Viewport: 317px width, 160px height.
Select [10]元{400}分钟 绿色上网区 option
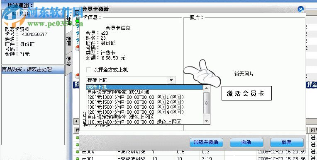[144, 122]
